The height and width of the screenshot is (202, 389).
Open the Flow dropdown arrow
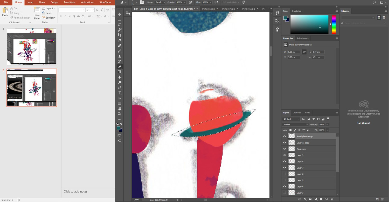pos(211,2)
